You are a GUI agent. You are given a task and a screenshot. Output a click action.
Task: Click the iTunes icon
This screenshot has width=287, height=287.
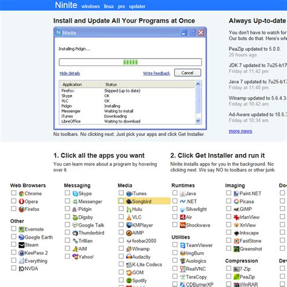[129, 193]
